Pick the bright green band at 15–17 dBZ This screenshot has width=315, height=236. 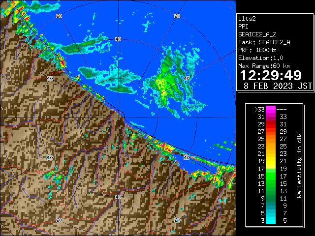(271, 176)
